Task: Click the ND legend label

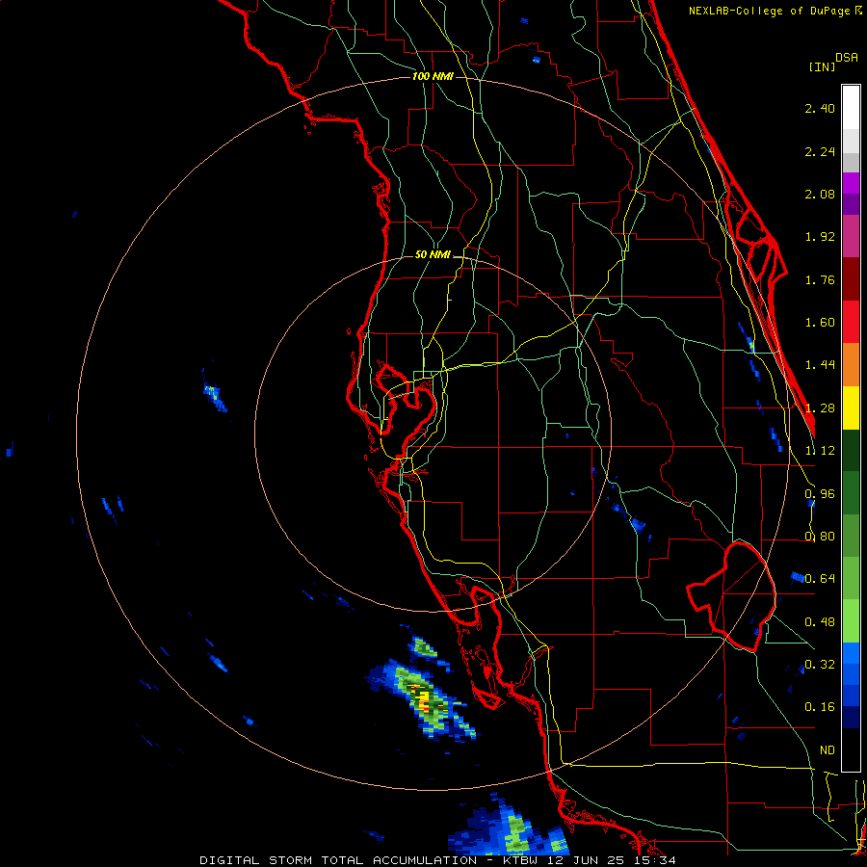Action: (827, 750)
